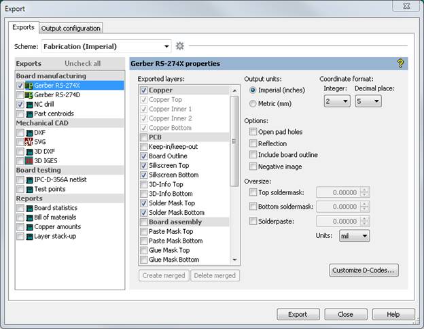Select the Bill of materials icon
Viewport: 424px width, 329px height.
tap(29, 218)
